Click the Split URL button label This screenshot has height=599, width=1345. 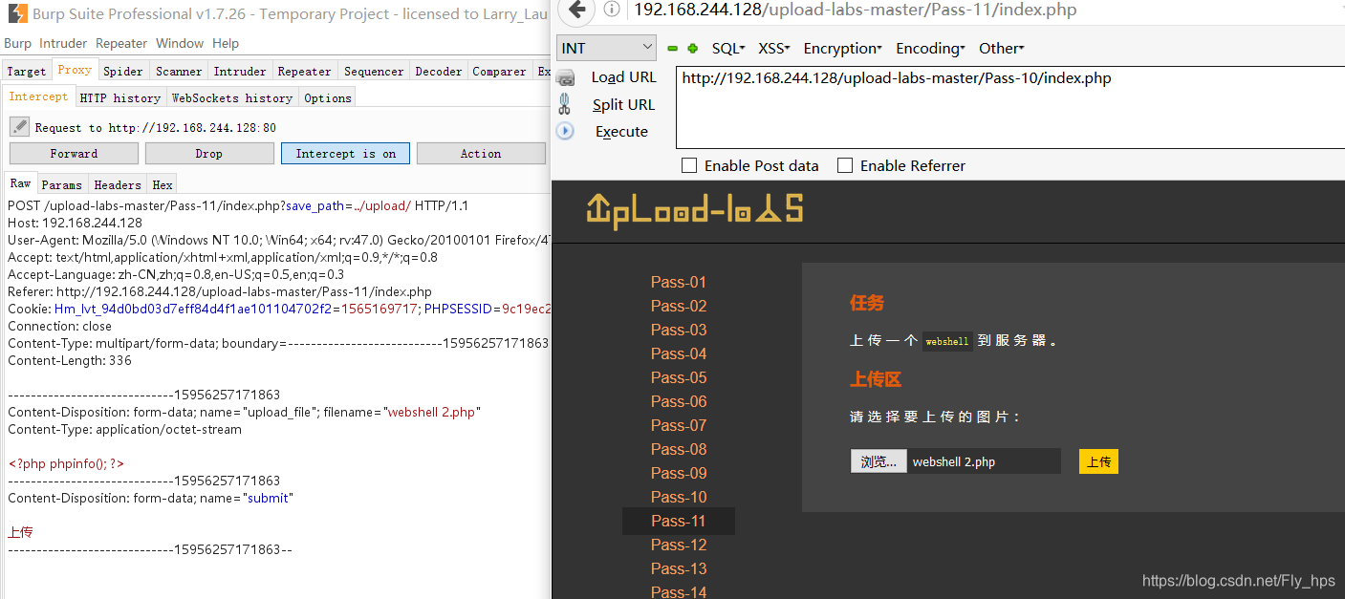tap(623, 104)
